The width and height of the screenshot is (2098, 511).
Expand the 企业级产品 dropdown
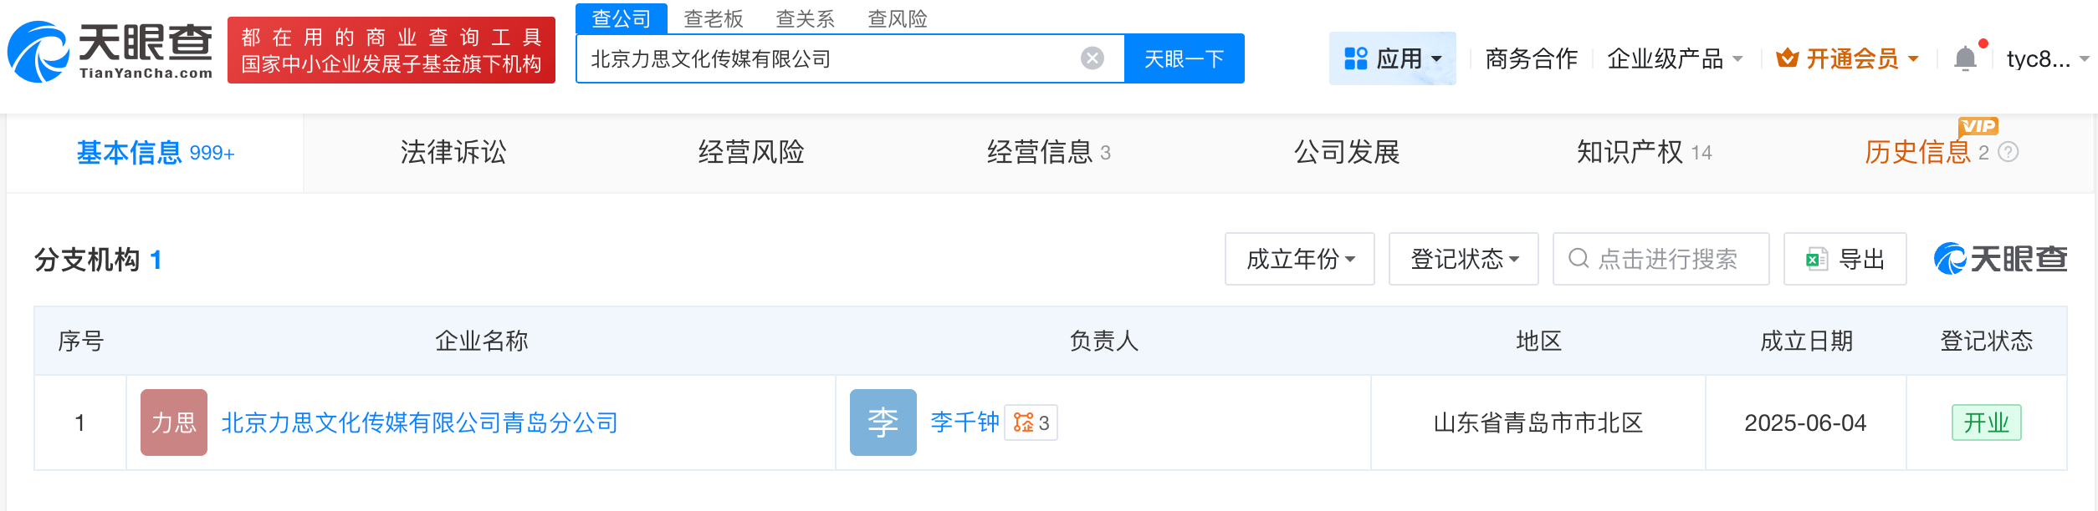(x=1667, y=58)
